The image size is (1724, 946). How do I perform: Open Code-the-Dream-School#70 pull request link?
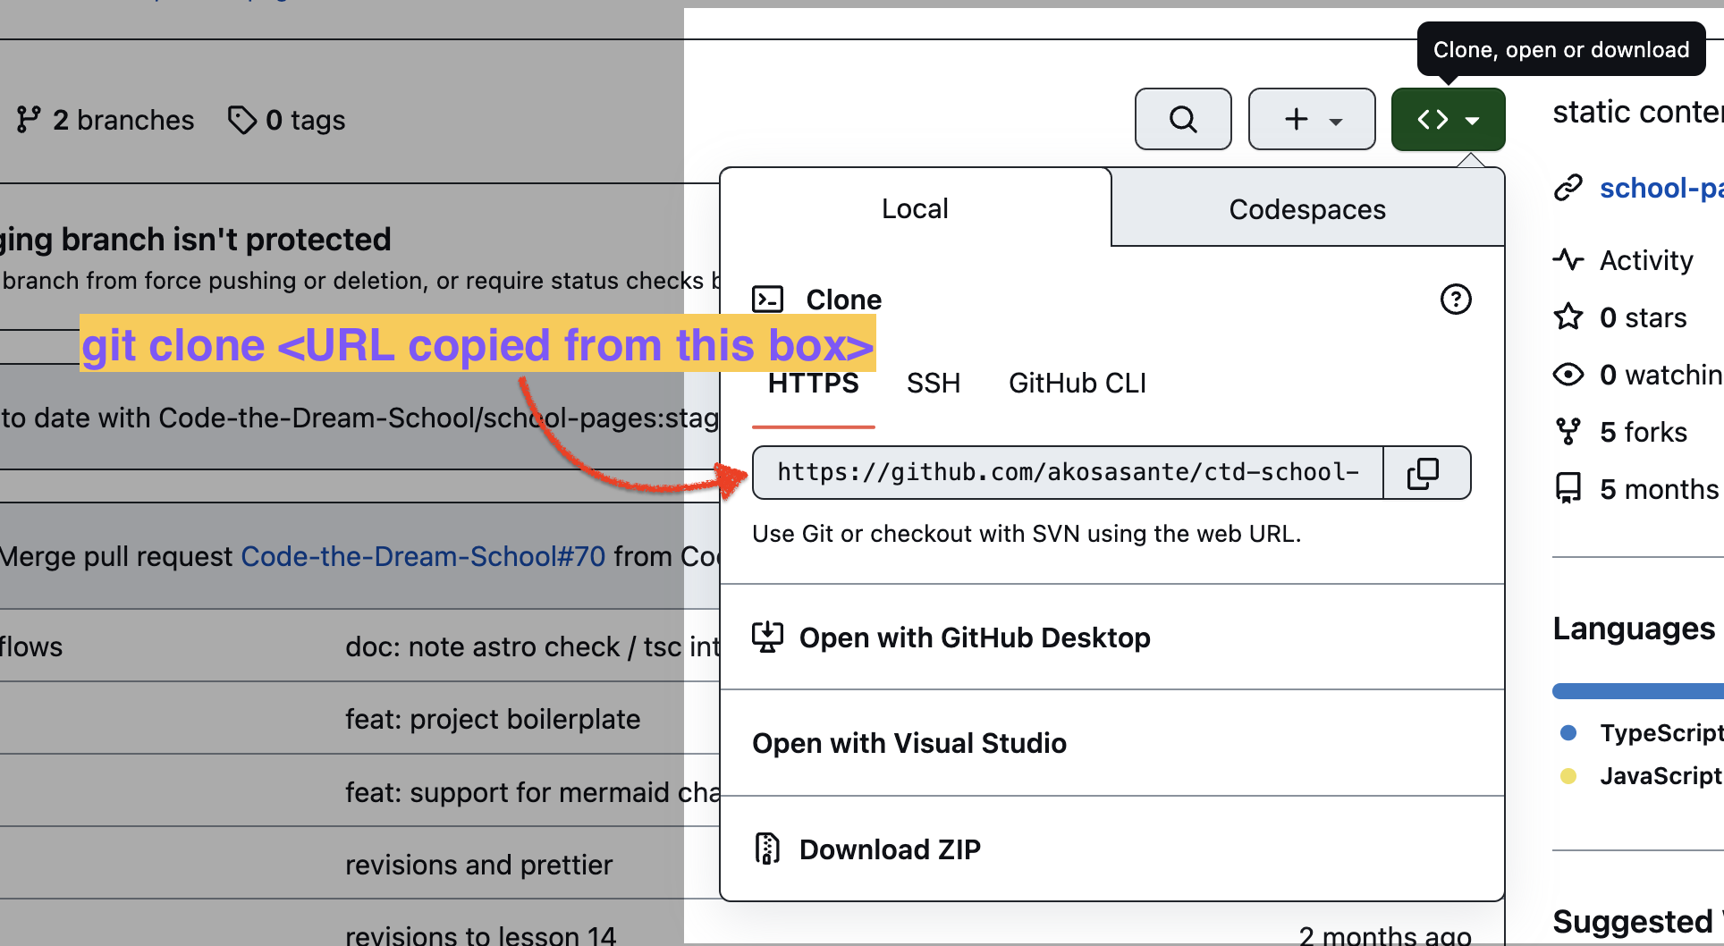coord(423,556)
